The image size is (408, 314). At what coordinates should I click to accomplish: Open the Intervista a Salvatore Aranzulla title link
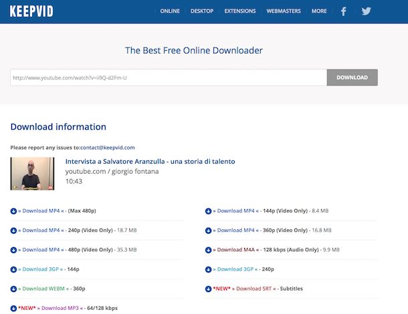tap(150, 162)
